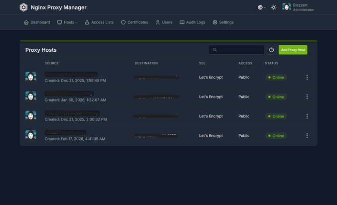The height and width of the screenshot is (205, 337).
Task: Open actions menu for host created Feb 17, 2026
Action: tap(307, 136)
